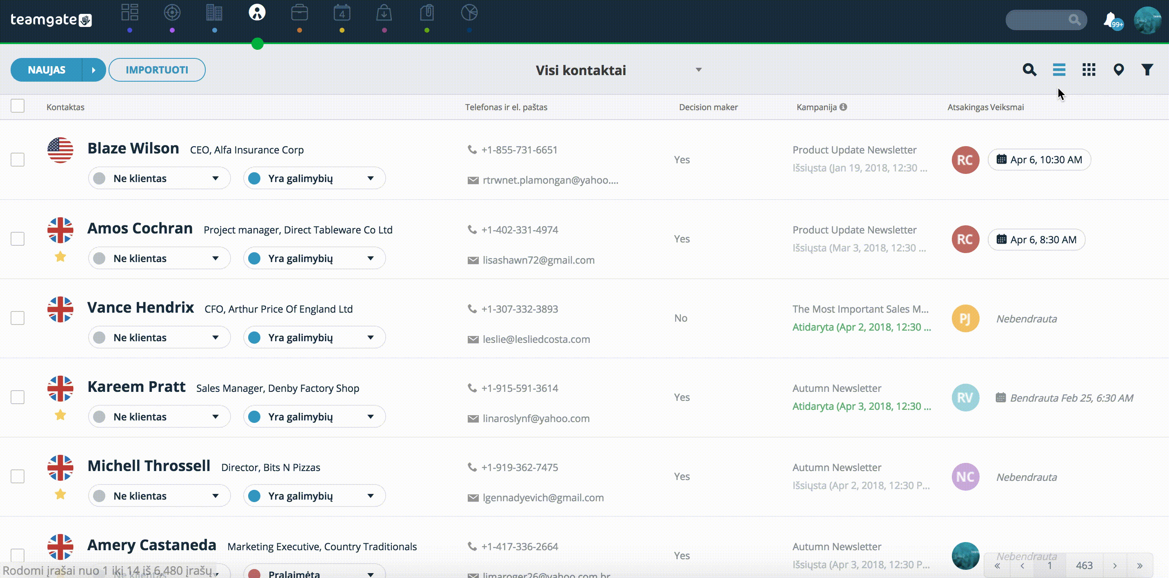Image resolution: width=1169 pixels, height=578 pixels.
Task: Open the leads target icon in navigation
Action: (172, 13)
